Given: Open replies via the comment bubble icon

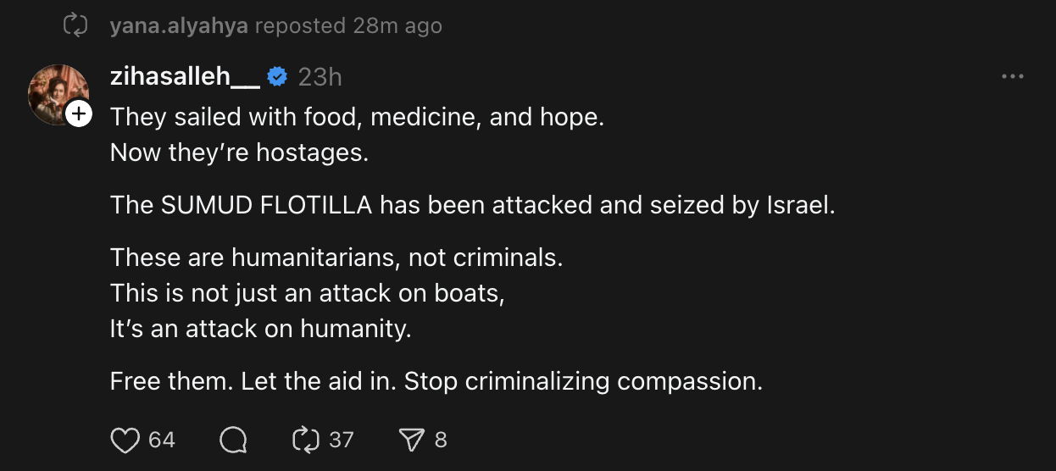Looking at the screenshot, I should tap(233, 440).
